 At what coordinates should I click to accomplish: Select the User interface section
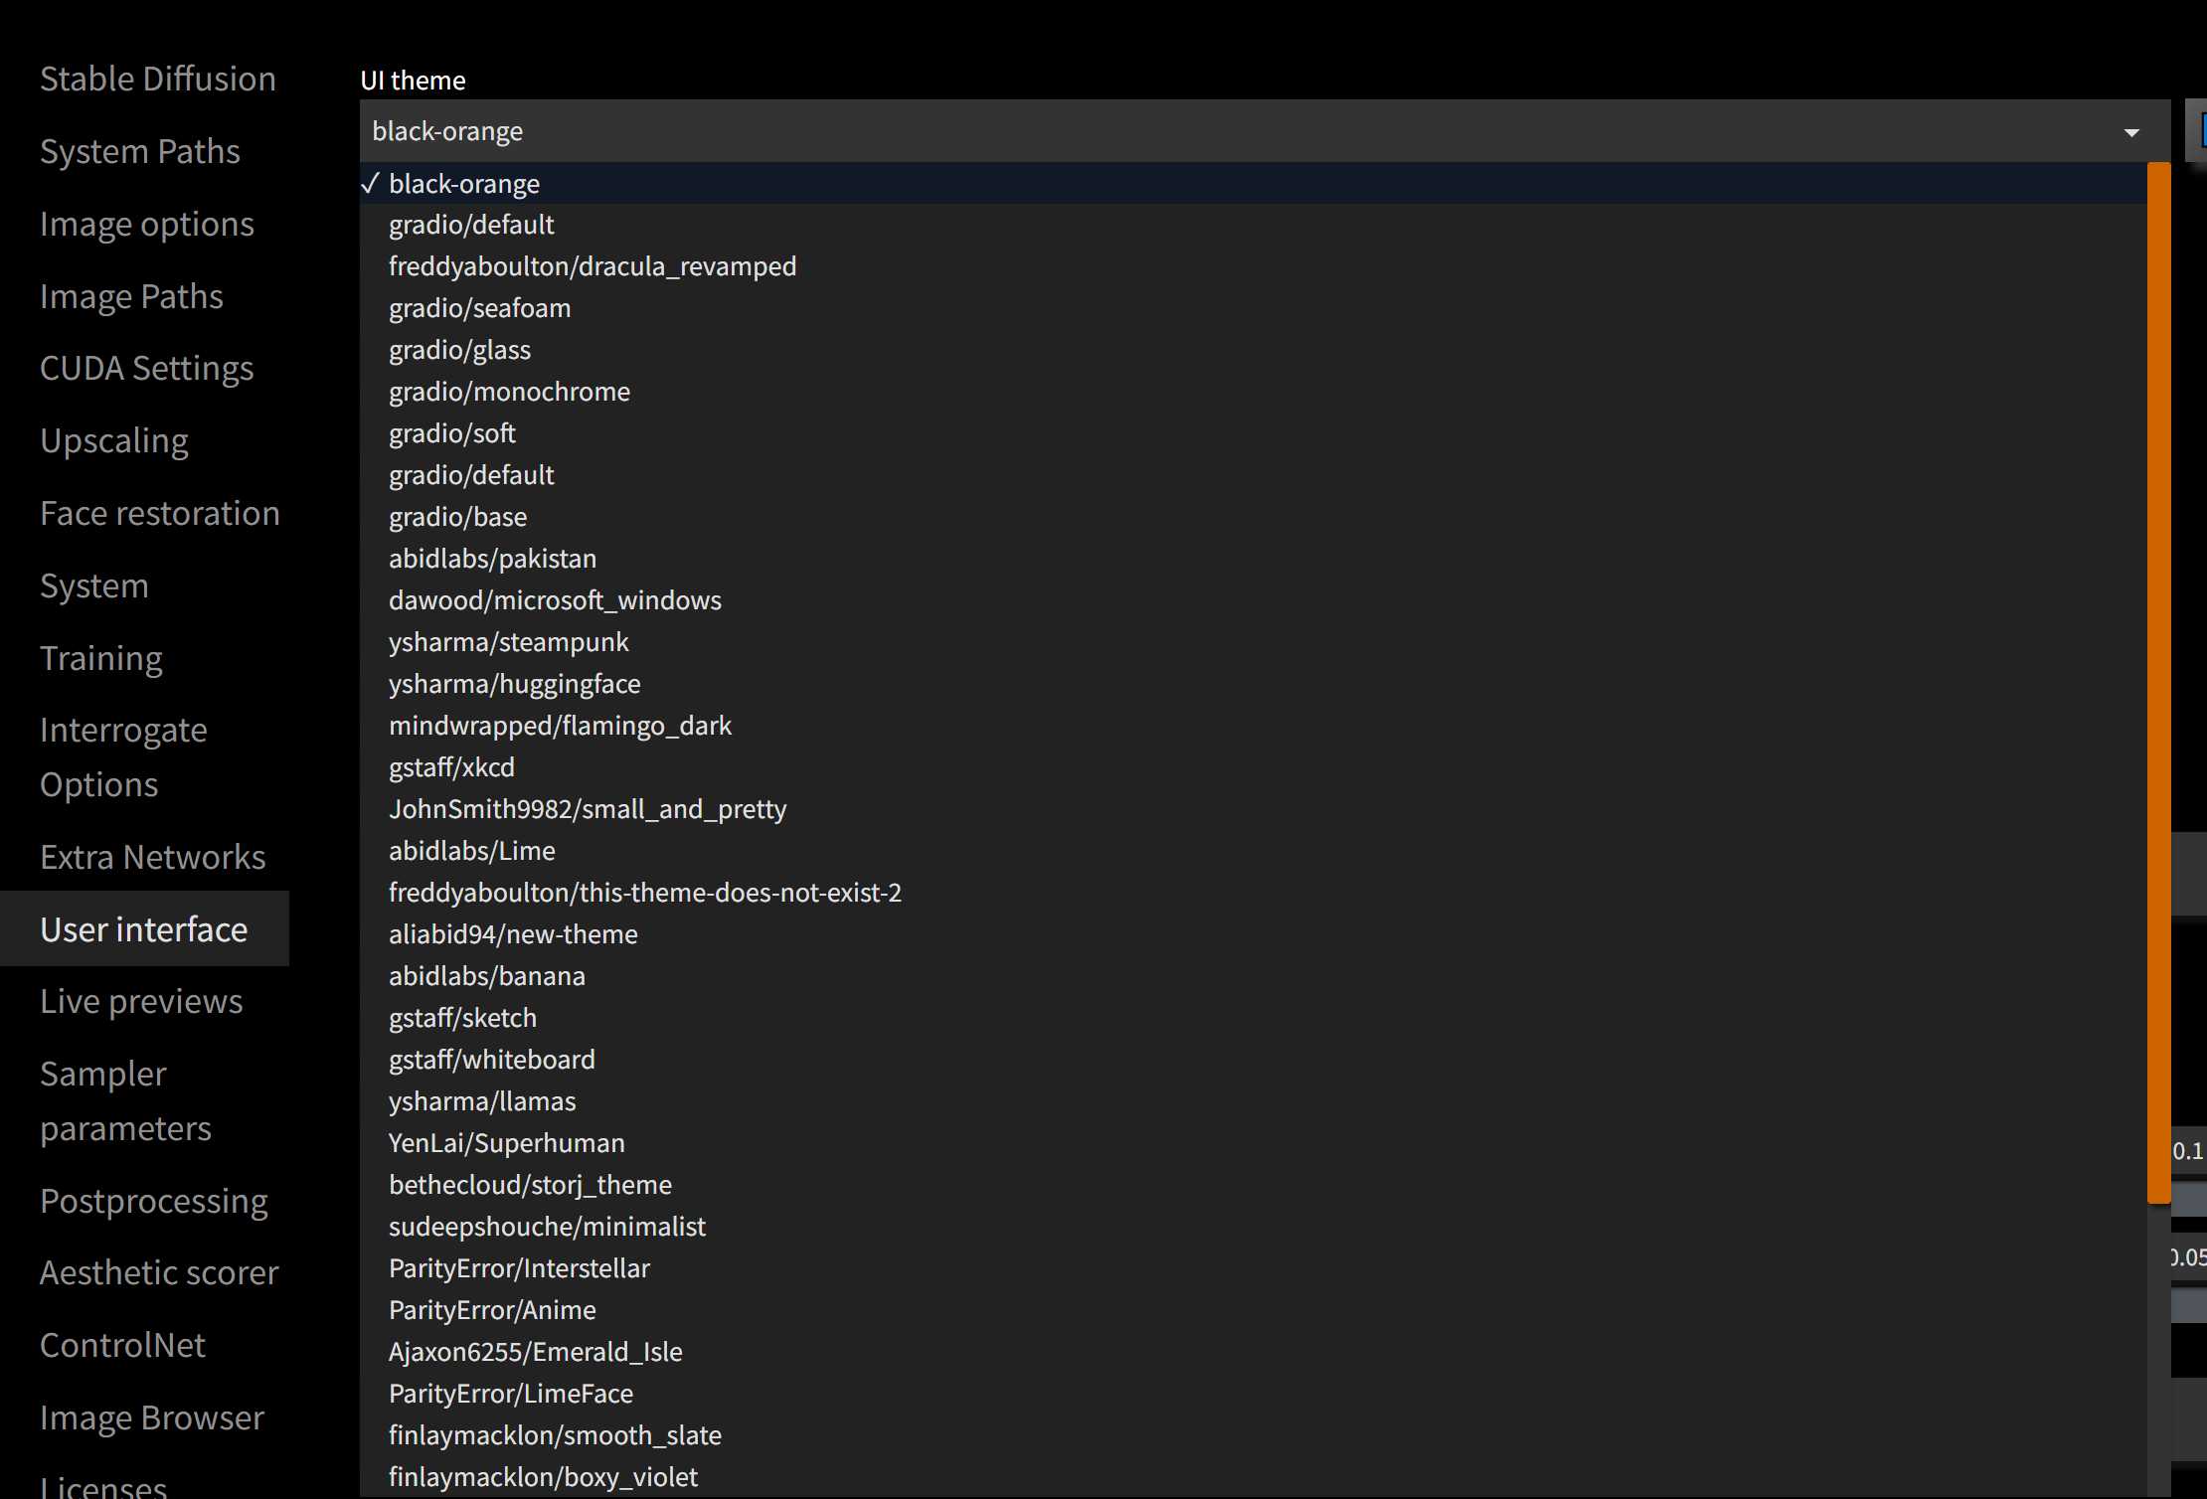tap(144, 929)
